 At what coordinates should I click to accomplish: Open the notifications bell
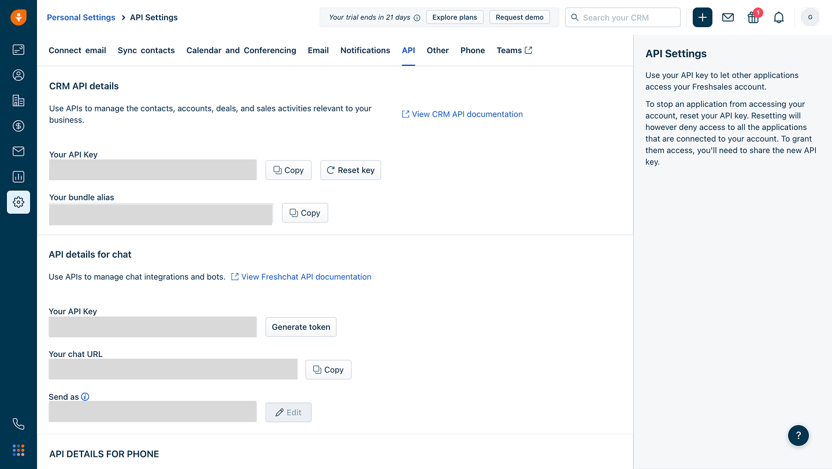779,17
